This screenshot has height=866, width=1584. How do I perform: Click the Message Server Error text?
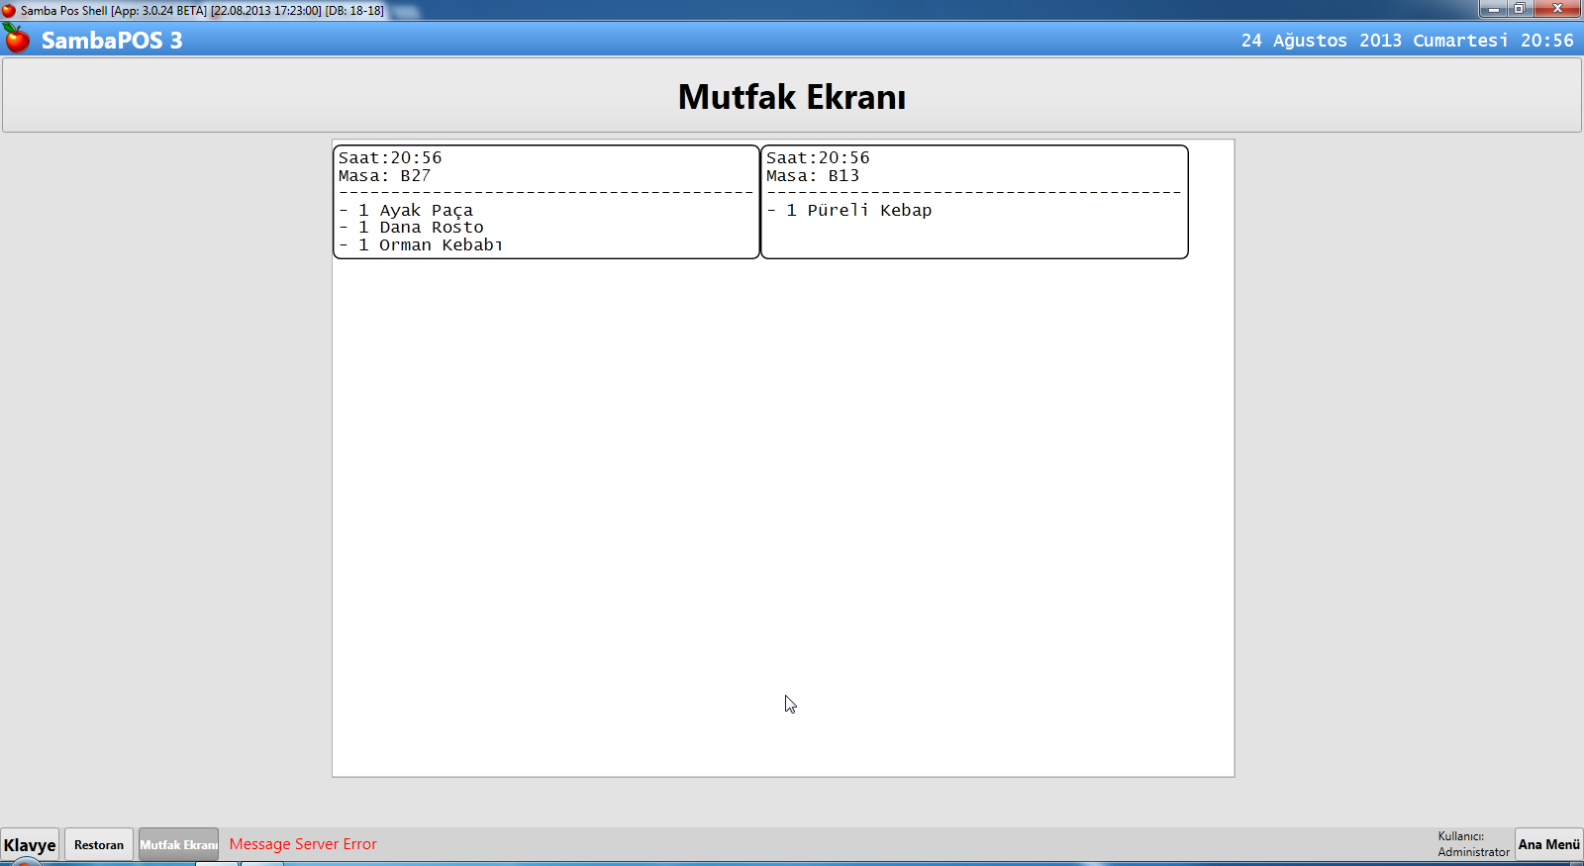[303, 844]
